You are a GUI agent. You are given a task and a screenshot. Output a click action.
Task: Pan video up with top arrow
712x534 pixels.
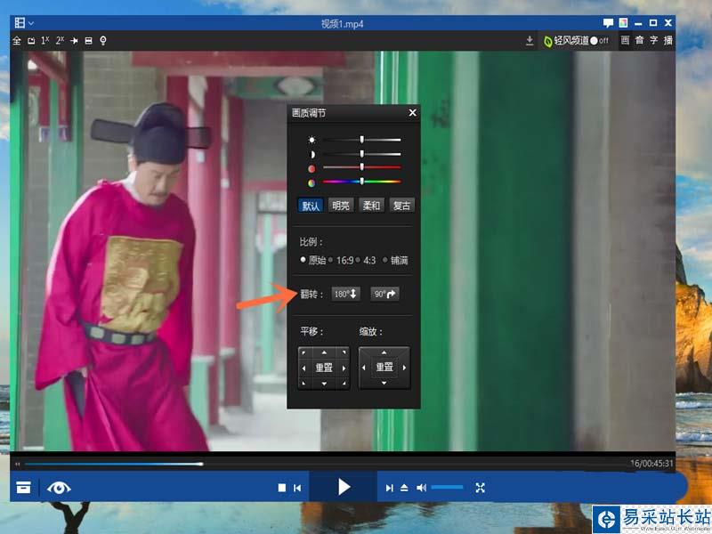pyautogui.click(x=324, y=352)
